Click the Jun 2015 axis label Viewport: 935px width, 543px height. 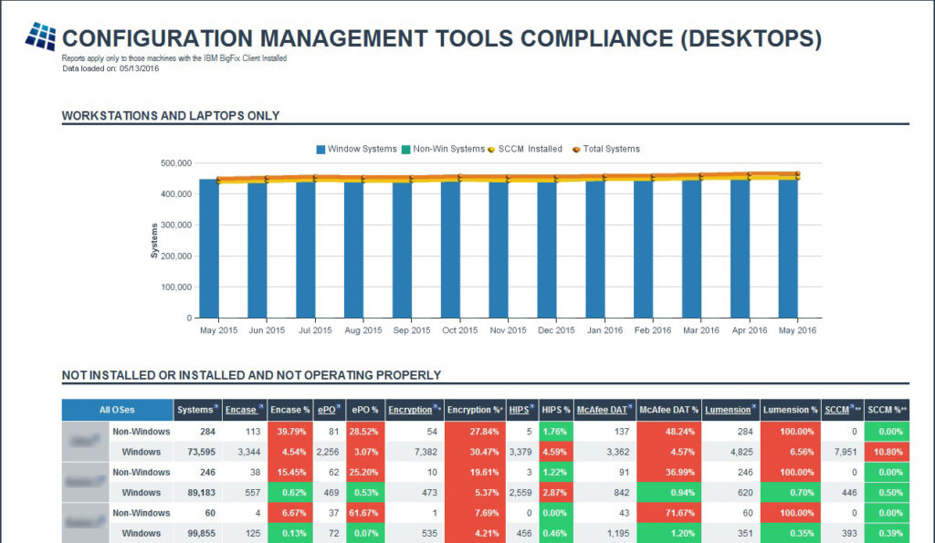[x=267, y=330]
